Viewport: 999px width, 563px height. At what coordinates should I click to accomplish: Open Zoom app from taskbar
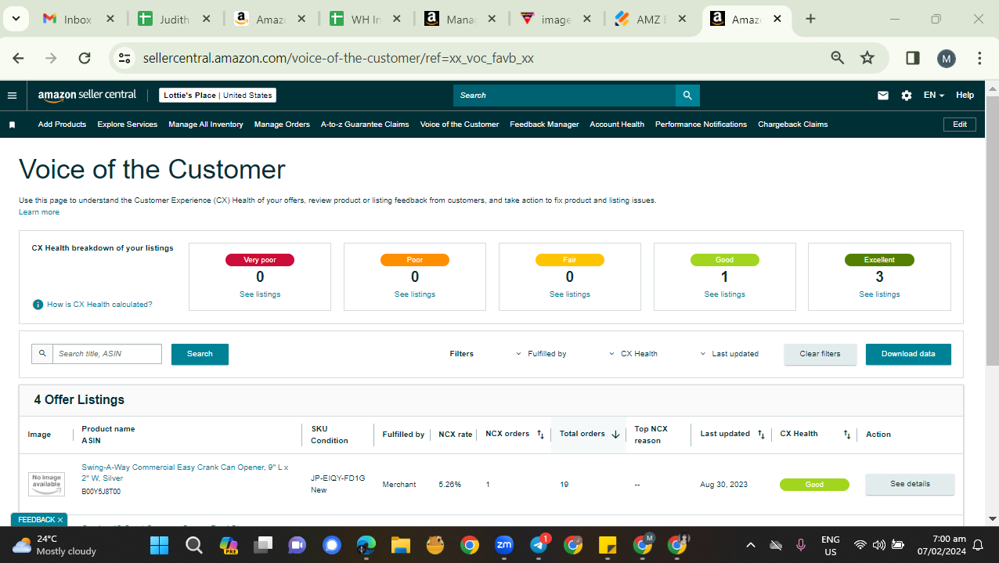(503, 544)
